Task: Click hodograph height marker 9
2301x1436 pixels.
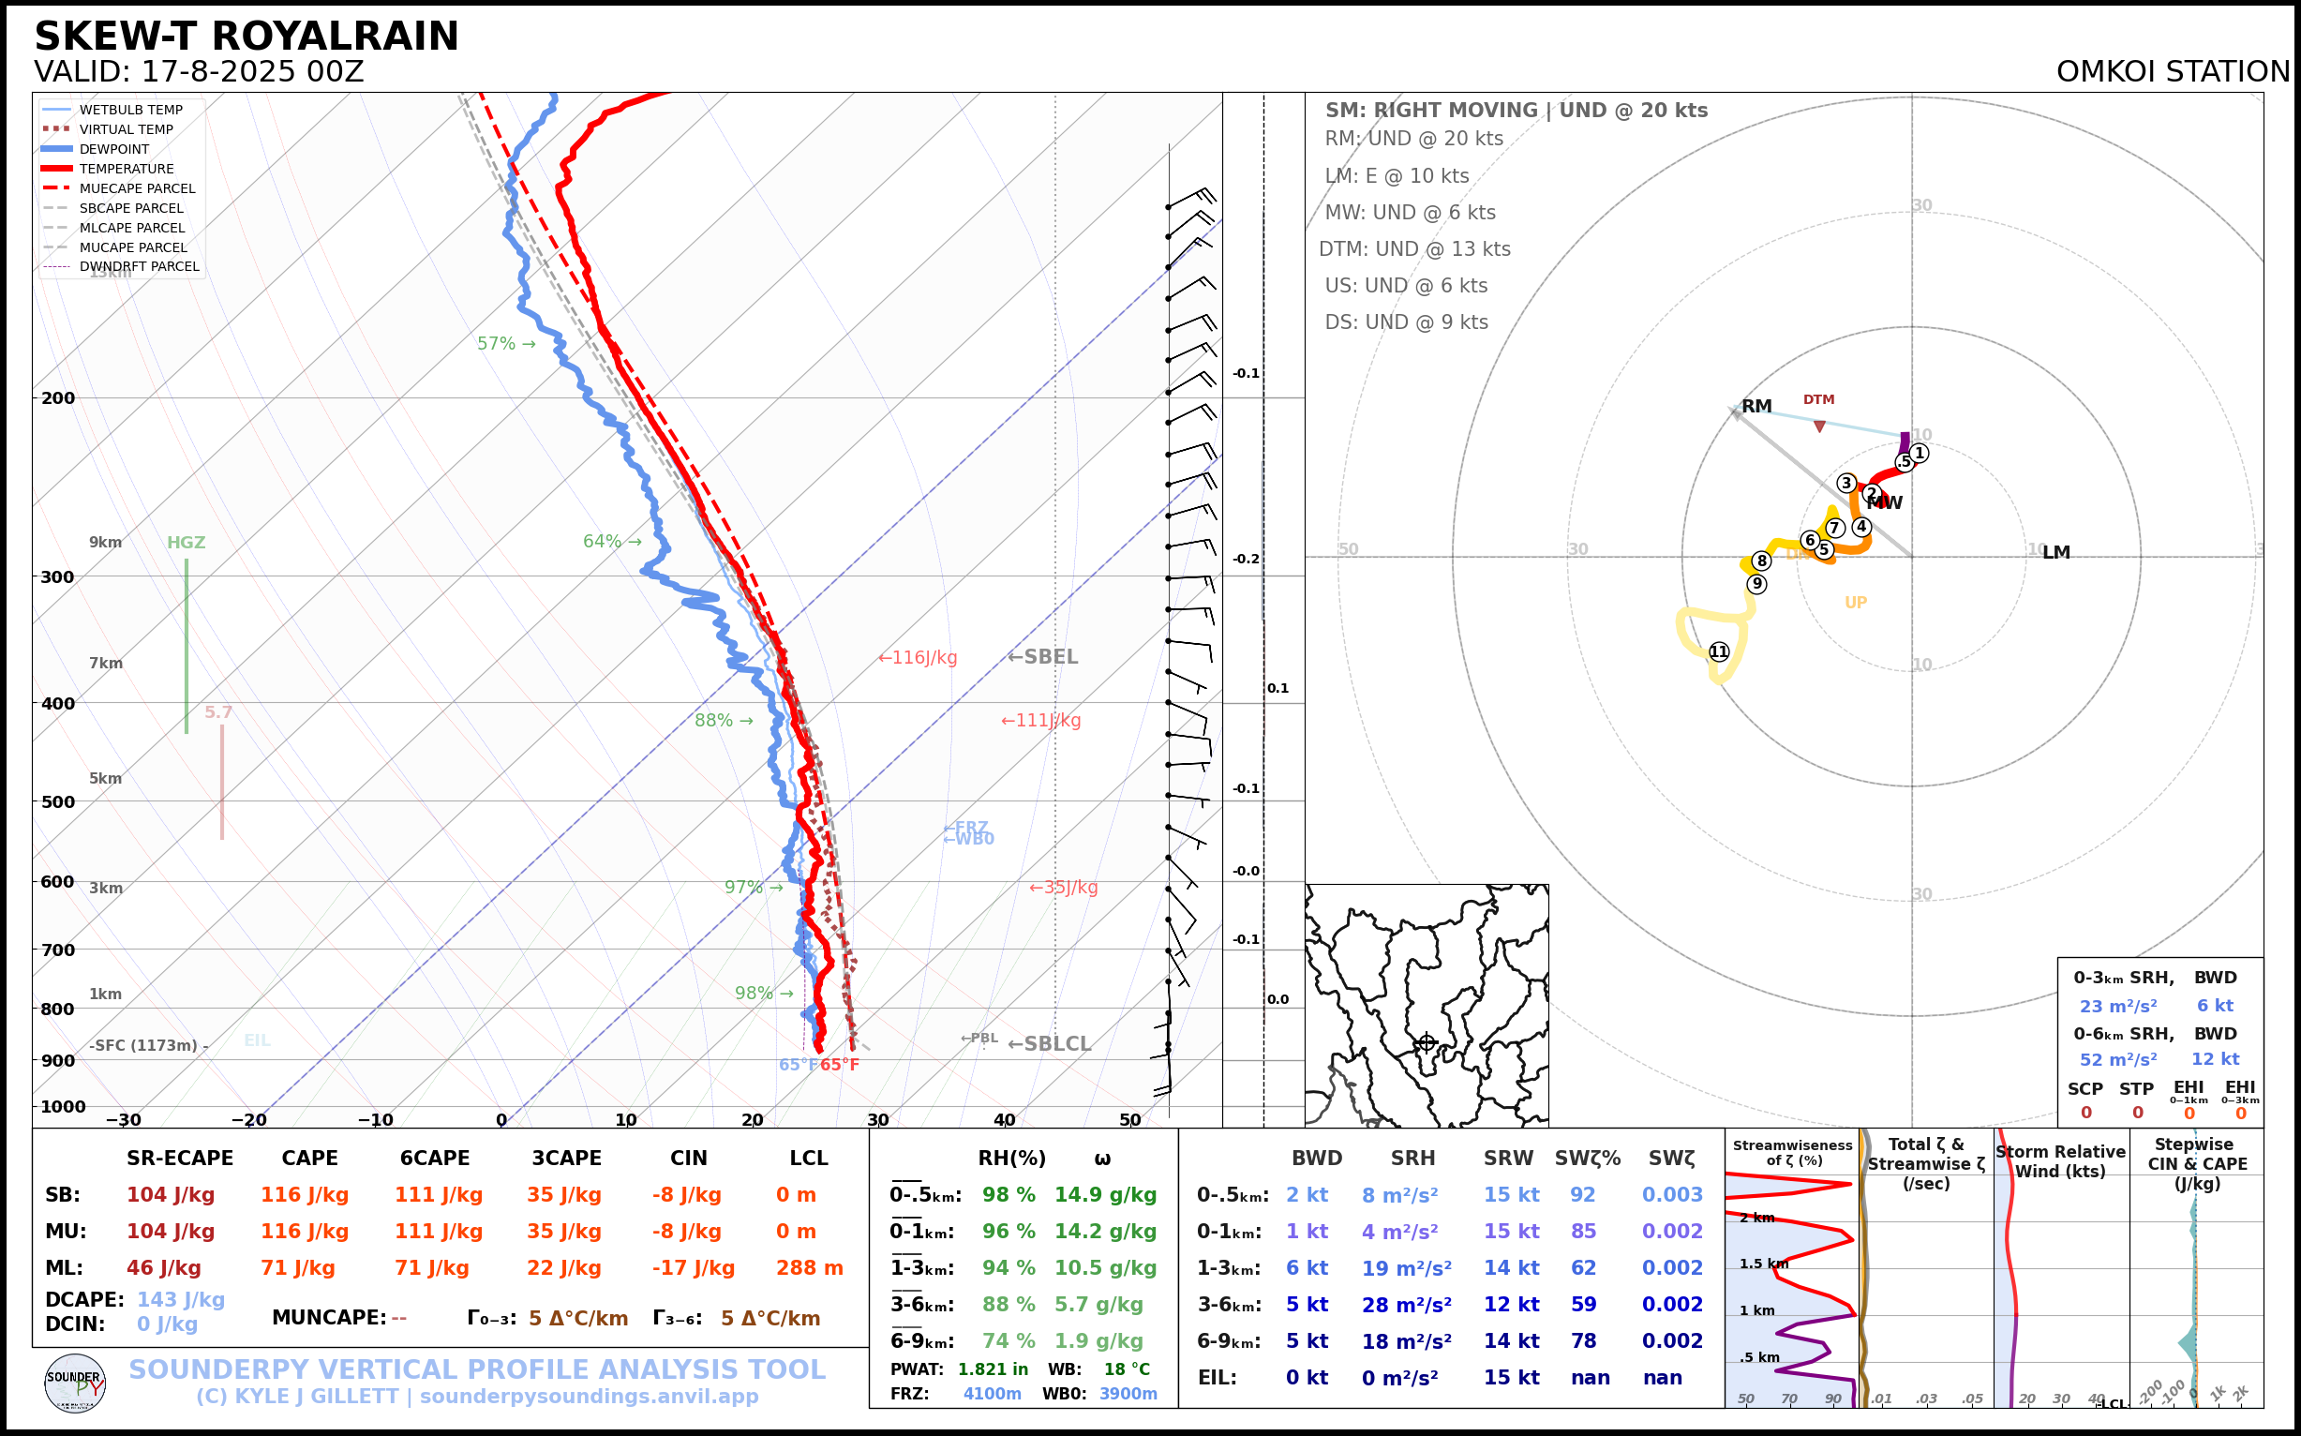Action: click(1756, 584)
